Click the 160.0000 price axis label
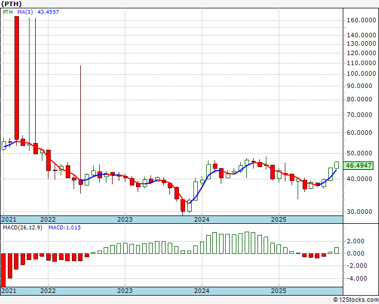379x304 pixels. tap(361, 20)
